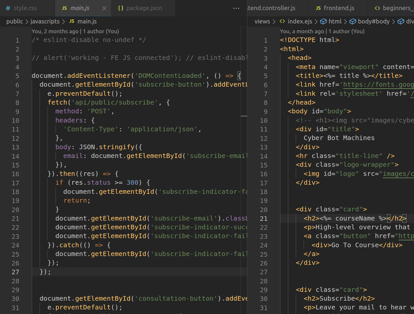
Task: Click the images link in the logo img tag
Action: [398, 174]
